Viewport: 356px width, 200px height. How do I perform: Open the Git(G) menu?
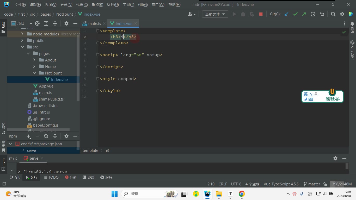pyautogui.click(x=143, y=5)
